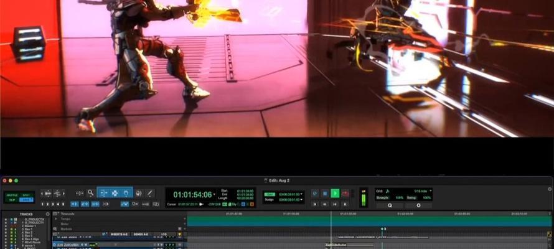Click round button right of Q button

419,205
